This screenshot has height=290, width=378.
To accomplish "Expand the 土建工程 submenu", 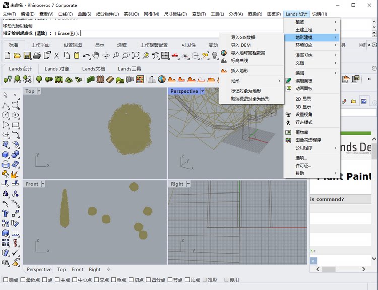I will (312, 30).
